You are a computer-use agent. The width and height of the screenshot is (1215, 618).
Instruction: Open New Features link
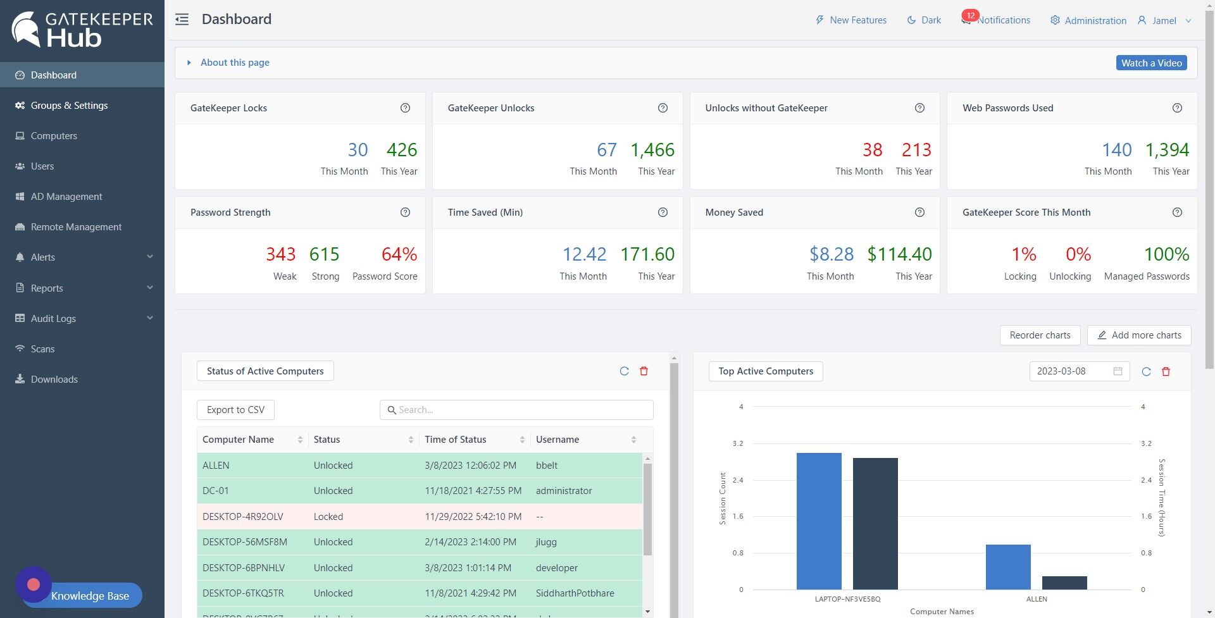(x=850, y=20)
